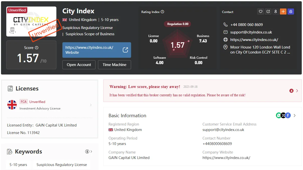Click the location pin icon beside Moor House
303x170 pixels.
point(226,47)
